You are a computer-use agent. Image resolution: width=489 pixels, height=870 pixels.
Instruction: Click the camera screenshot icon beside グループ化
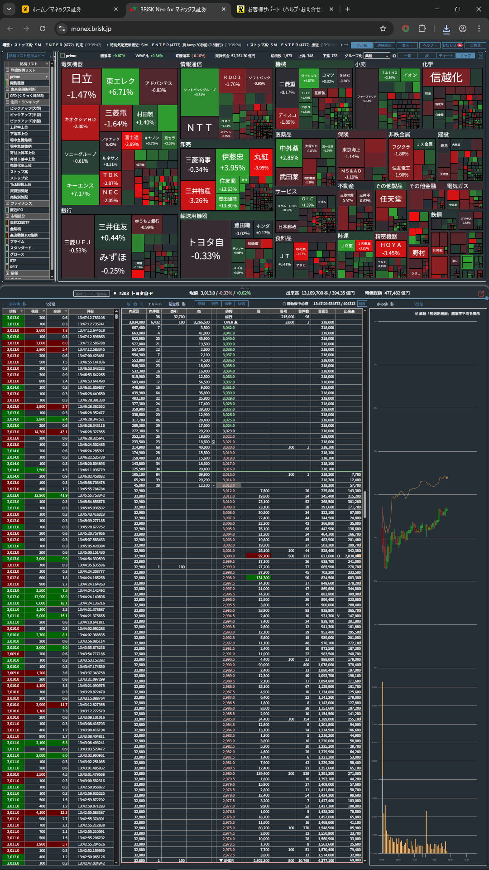[x=394, y=56]
